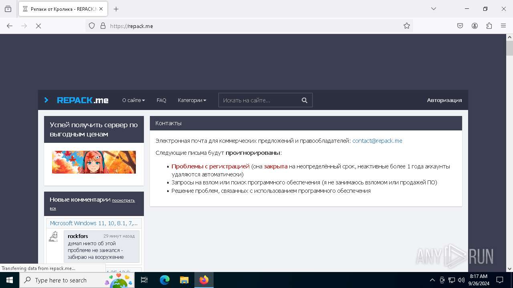The width and height of the screenshot is (513, 288).
Task: Open Firefox account menu
Action: (475, 26)
